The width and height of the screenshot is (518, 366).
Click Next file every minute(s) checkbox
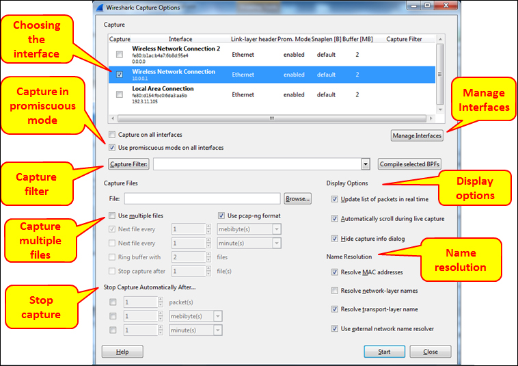[x=112, y=243]
